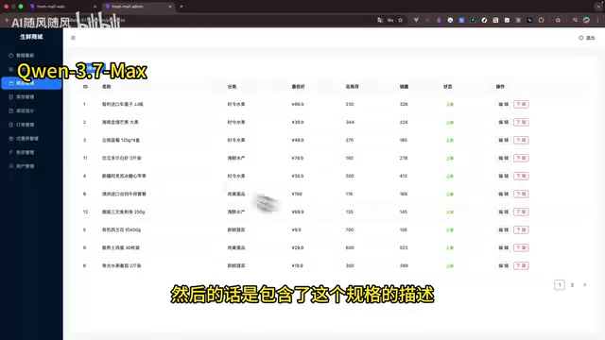Click 编辑 for product ID 1

coord(504,105)
